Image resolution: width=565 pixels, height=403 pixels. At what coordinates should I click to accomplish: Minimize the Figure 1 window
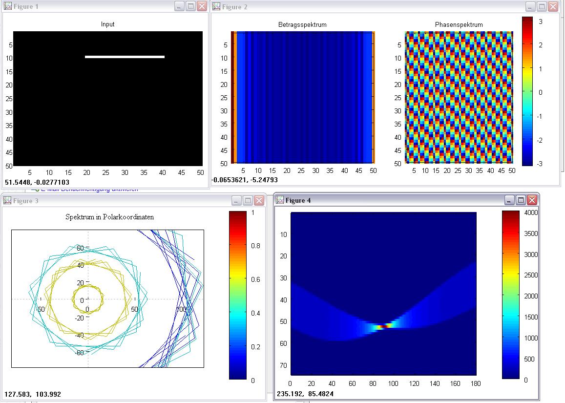coord(179,6)
